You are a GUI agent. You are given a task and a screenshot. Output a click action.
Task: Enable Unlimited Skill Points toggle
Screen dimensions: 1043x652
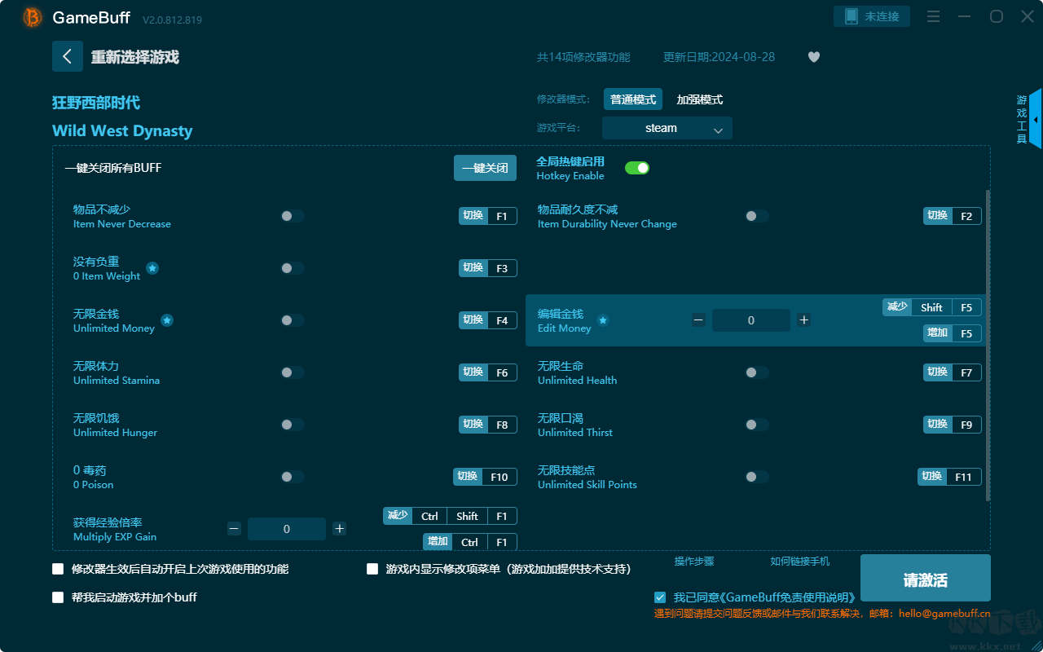coord(757,477)
